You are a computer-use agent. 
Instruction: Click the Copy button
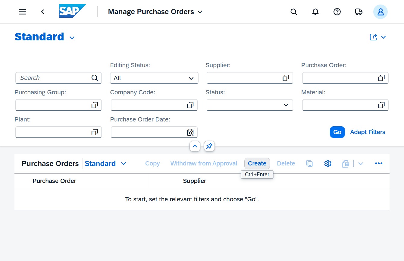click(x=152, y=163)
